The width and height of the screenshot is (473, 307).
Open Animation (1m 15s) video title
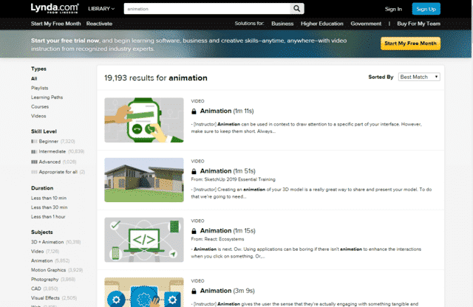coord(228,231)
